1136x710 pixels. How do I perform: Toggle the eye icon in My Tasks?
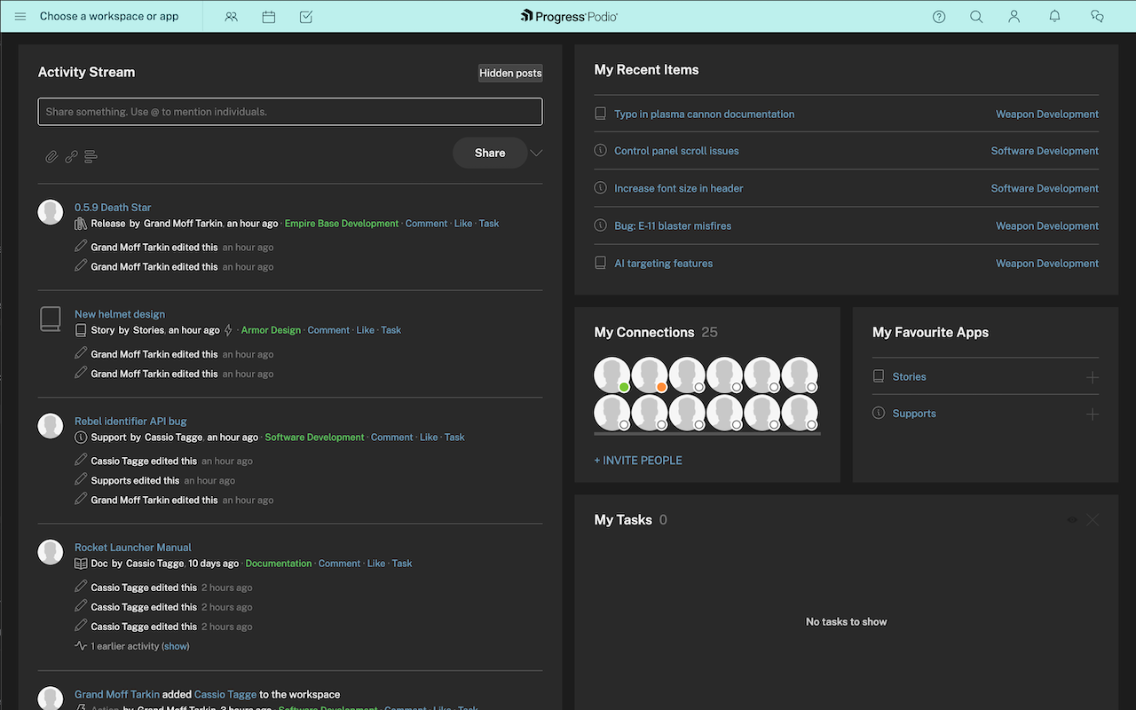1072,519
